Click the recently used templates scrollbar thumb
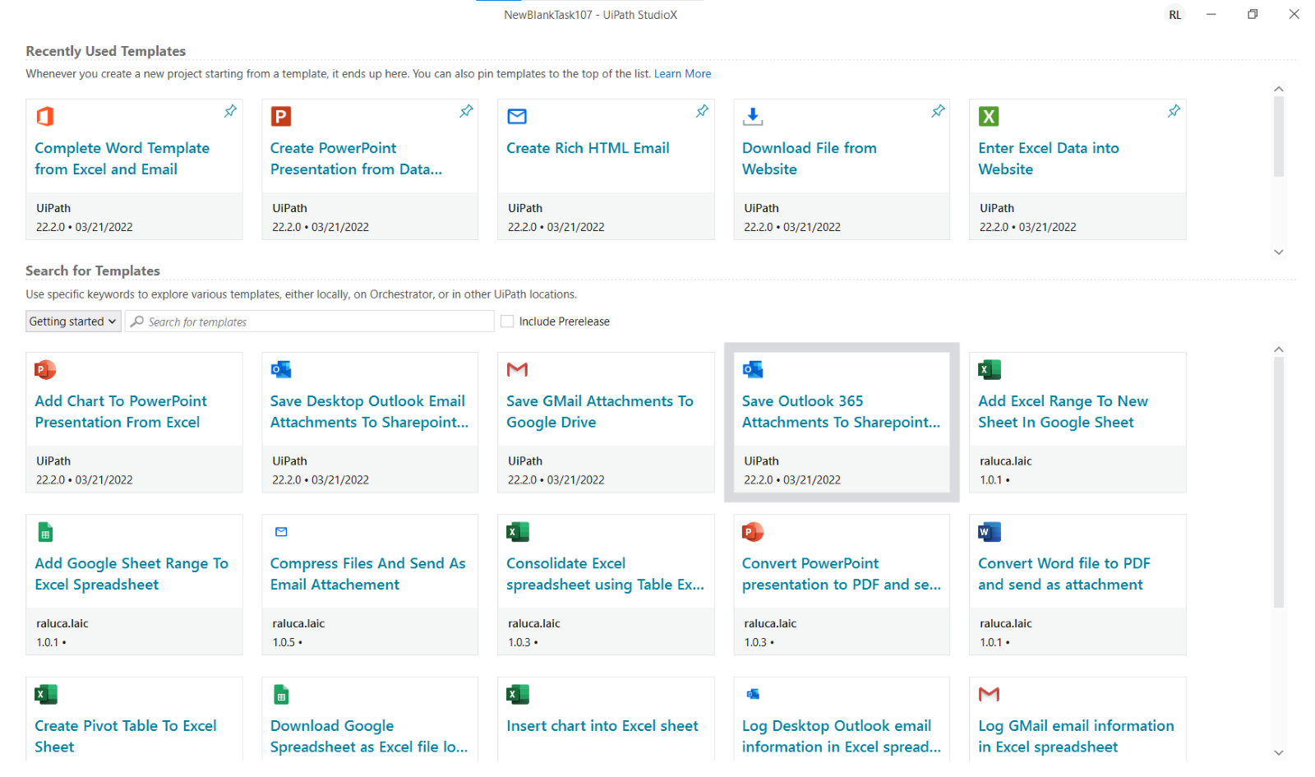 tap(1278, 136)
